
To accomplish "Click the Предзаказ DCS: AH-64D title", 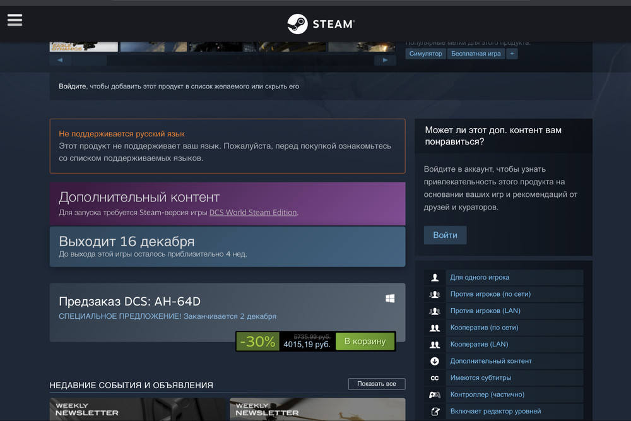I will tap(129, 302).
